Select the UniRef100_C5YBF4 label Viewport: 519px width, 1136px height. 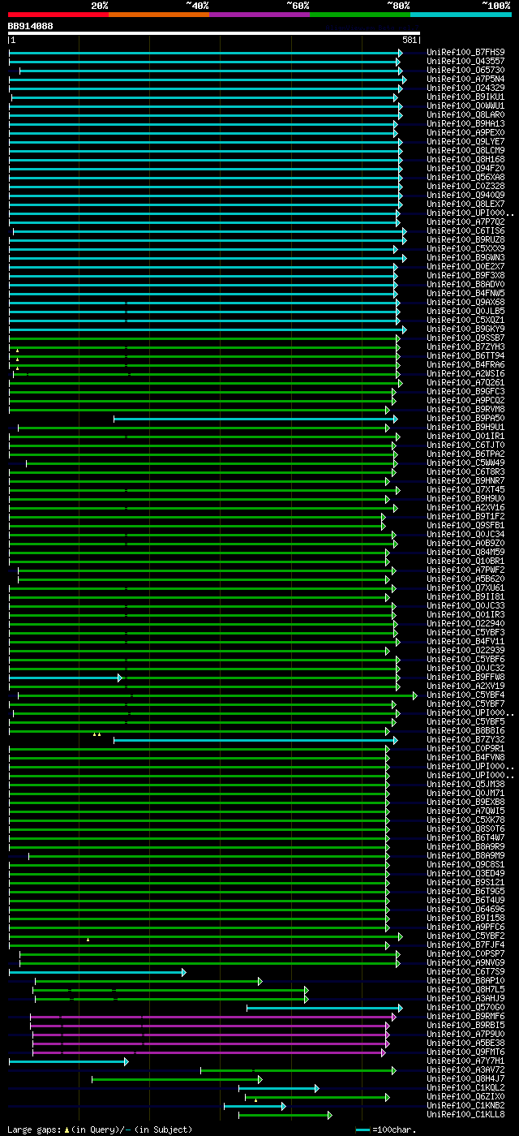pyautogui.click(x=465, y=695)
